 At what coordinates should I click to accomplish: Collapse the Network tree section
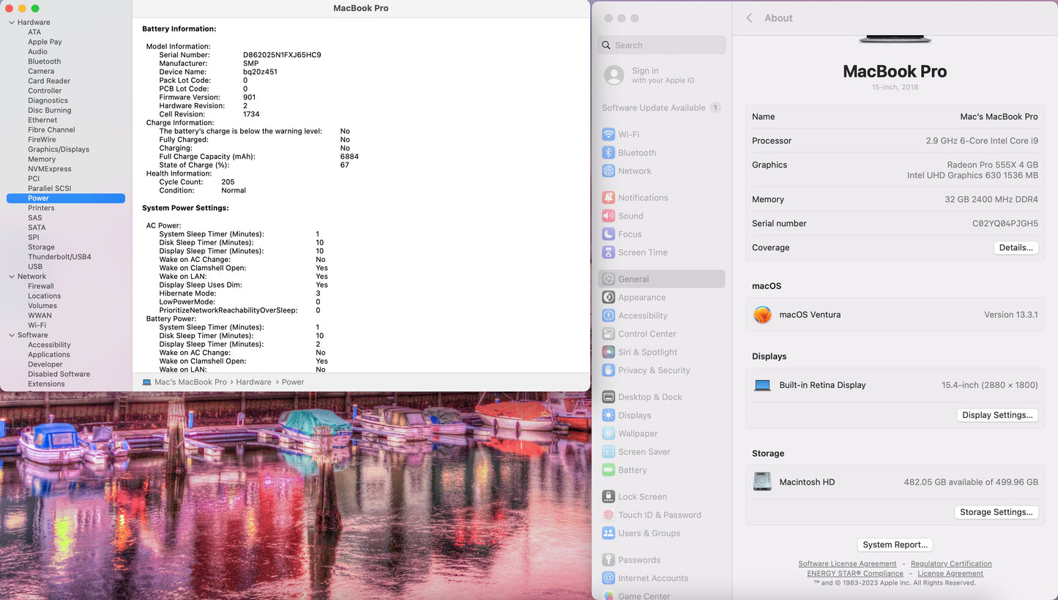tap(12, 277)
